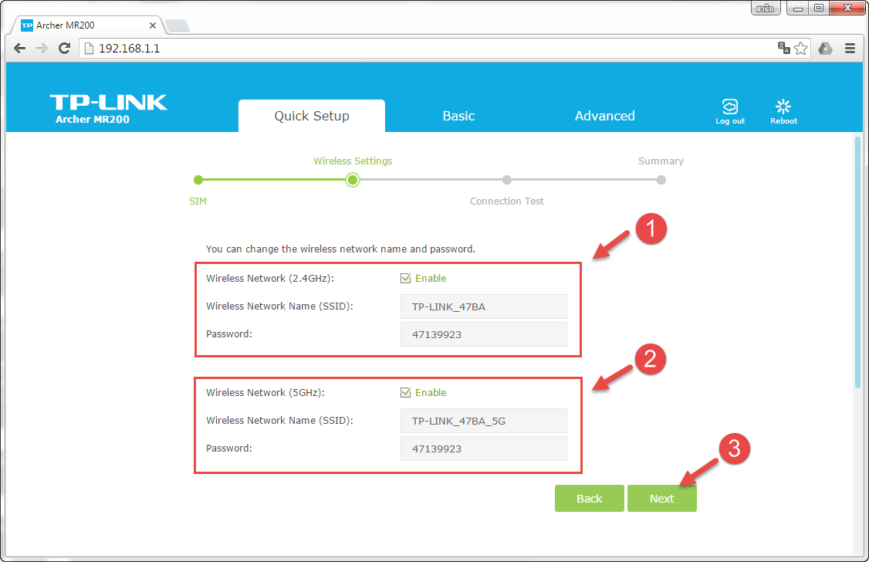Click the Connection Test step marker
The height and width of the screenshot is (562, 869).
(x=506, y=180)
